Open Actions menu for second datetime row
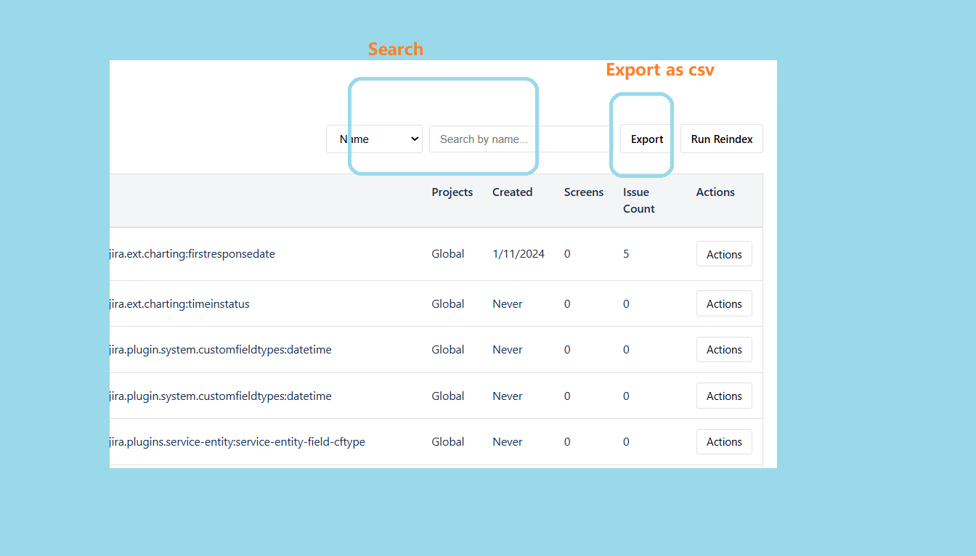 [724, 396]
